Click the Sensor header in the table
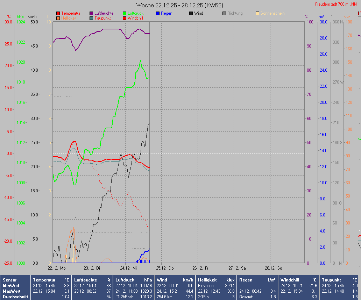This screenshot has height=300, width=361. pos(9,280)
